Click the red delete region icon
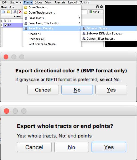The width and height of the screenshot is (137, 160). [20, 12]
